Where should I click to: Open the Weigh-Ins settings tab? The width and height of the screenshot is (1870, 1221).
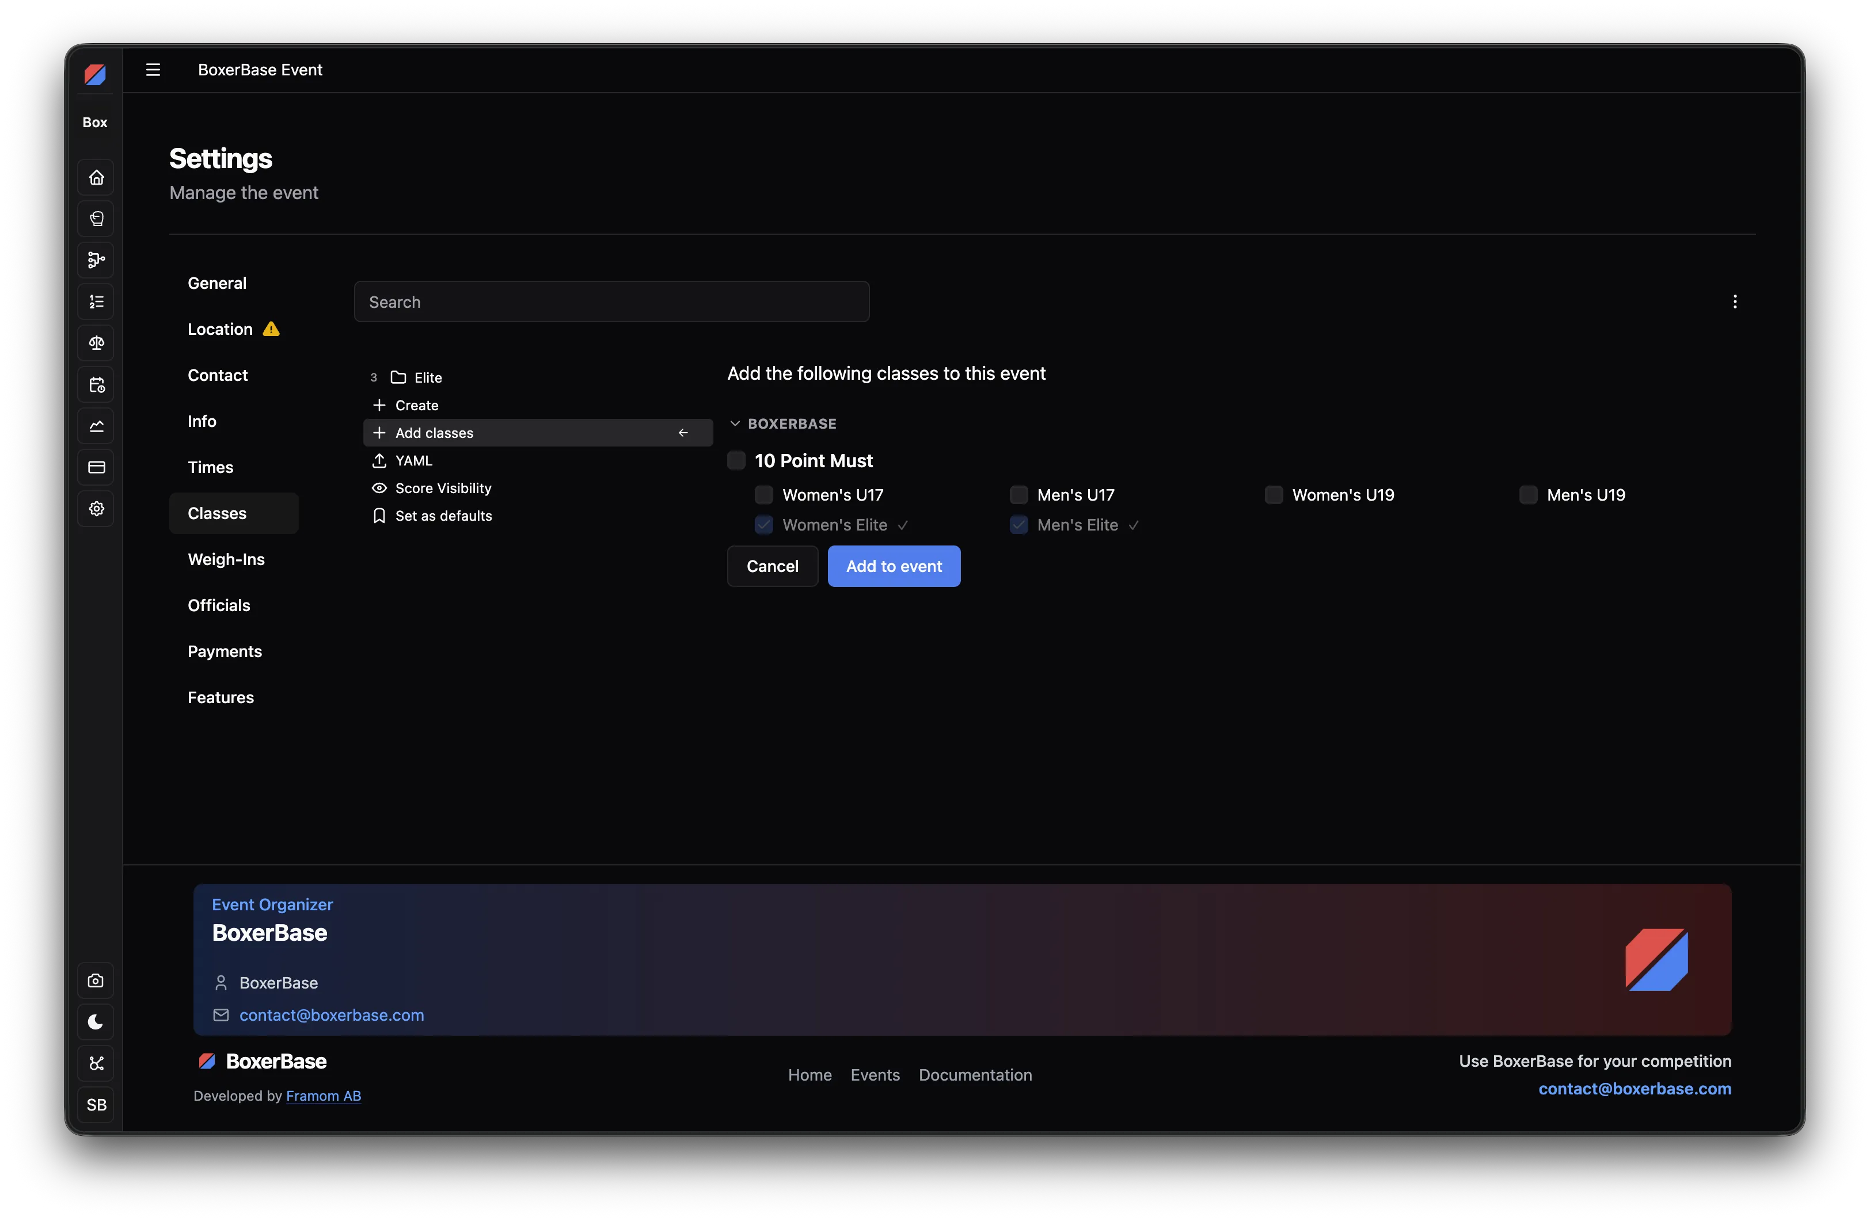tap(233, 560)
